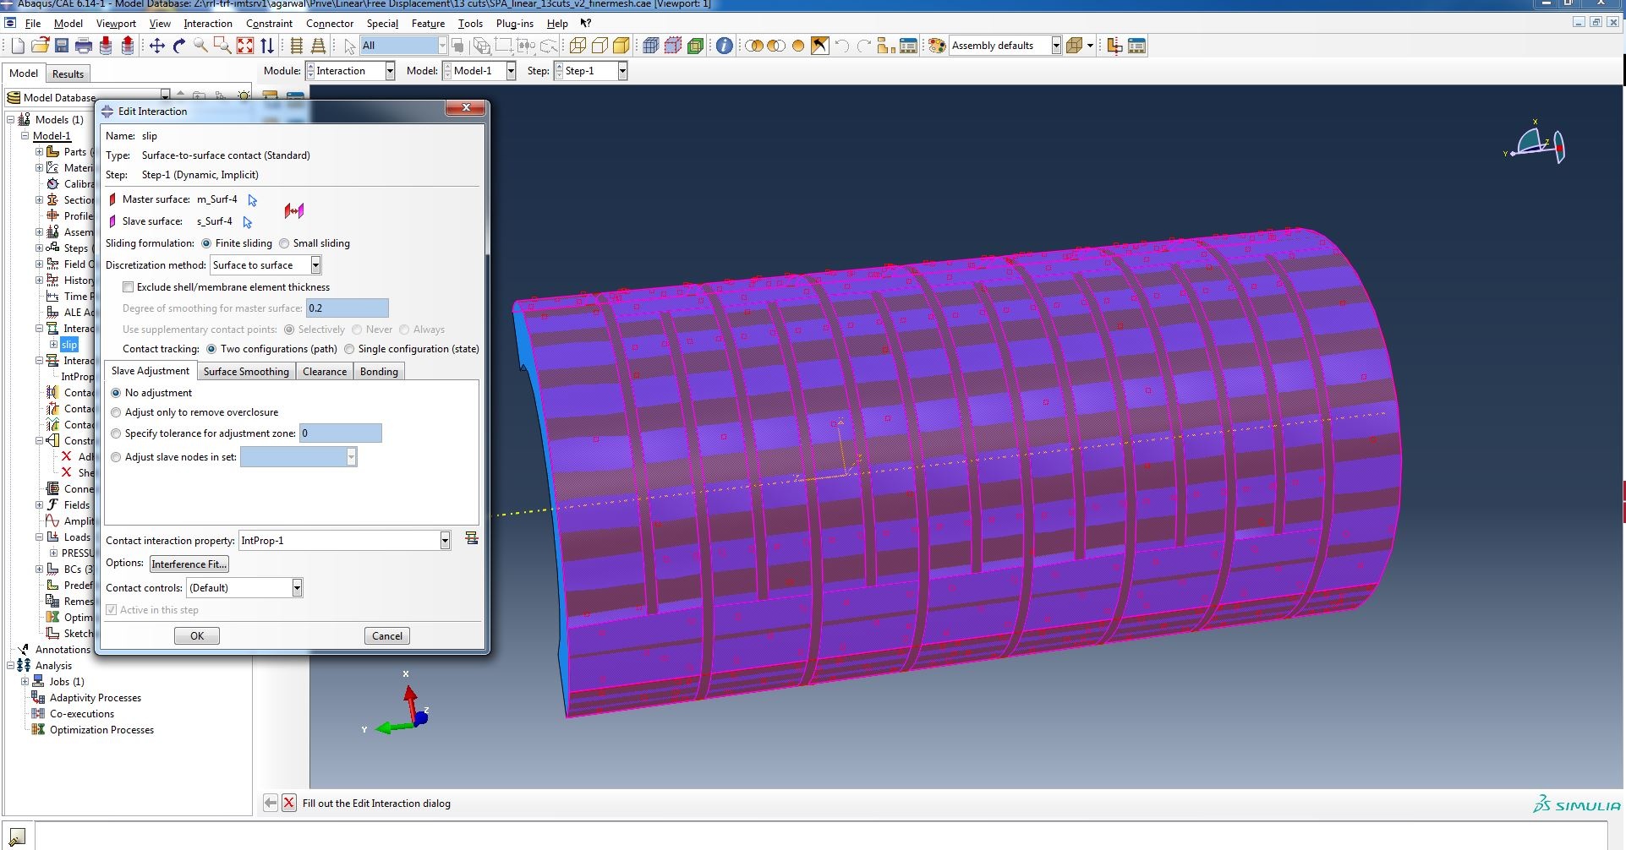1626x850 pixels.
Task: Open the Plug-ins menu
Action: (515, 24)
